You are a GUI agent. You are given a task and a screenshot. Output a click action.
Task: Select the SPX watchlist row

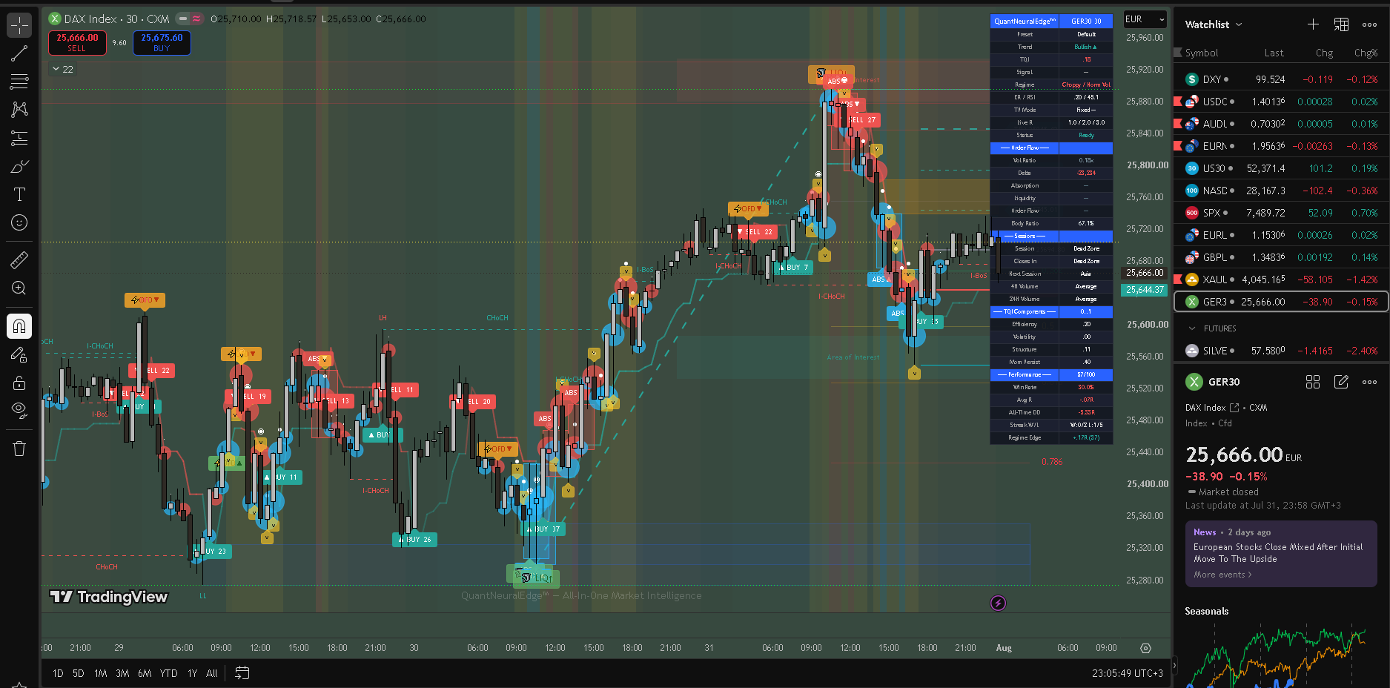pos(1281,213)
